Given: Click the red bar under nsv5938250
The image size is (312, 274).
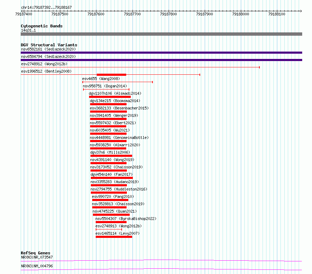Looking at the screenshot, I should (108, 148).
